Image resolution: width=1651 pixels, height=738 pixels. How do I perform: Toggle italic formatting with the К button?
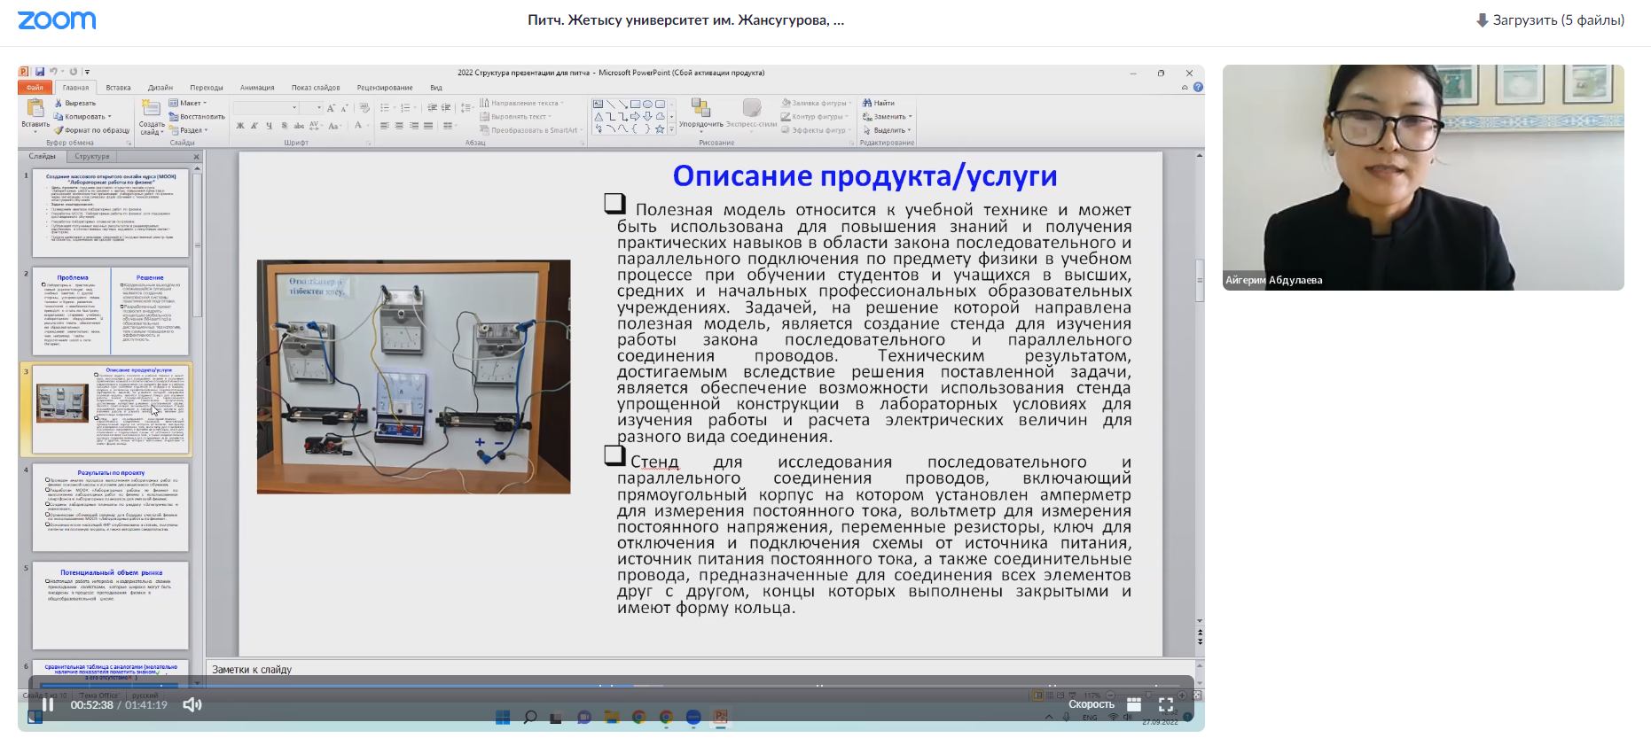(x=254, y=126)
